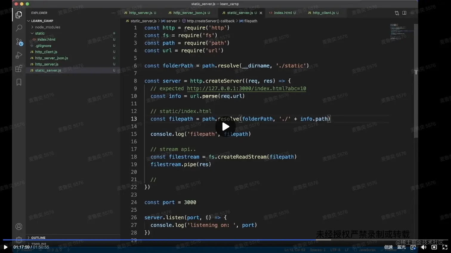The image size is (451, 253).
Task: Open the editor's more actions ellipsis menu
Action: 412,13
